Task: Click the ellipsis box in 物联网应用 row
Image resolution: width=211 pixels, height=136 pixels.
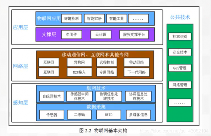Action: point(139,19)
